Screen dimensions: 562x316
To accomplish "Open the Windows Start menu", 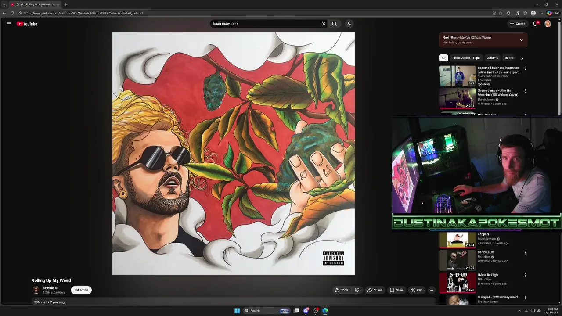I will tap(237, 311).
